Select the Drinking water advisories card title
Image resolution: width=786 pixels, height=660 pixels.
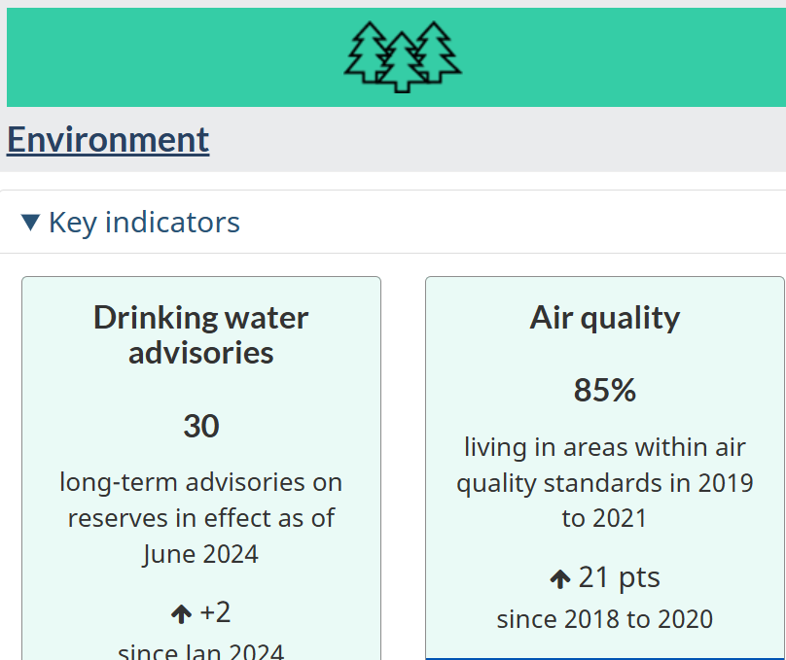[x=201, y=334]
